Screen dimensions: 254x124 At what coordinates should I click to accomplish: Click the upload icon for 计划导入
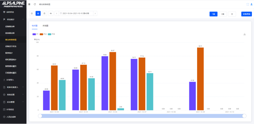tap(4, 80)
